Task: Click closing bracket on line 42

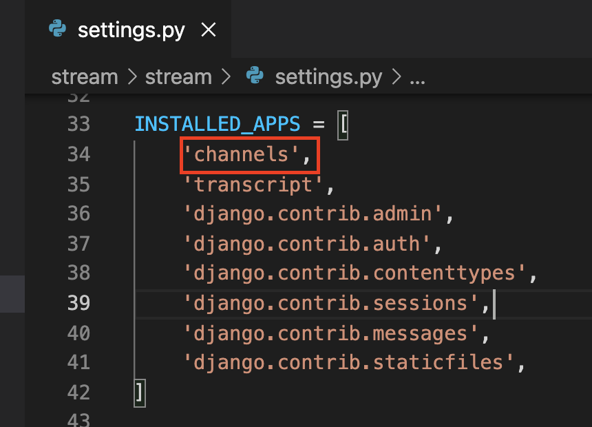Action: click(x=140, y=393)
